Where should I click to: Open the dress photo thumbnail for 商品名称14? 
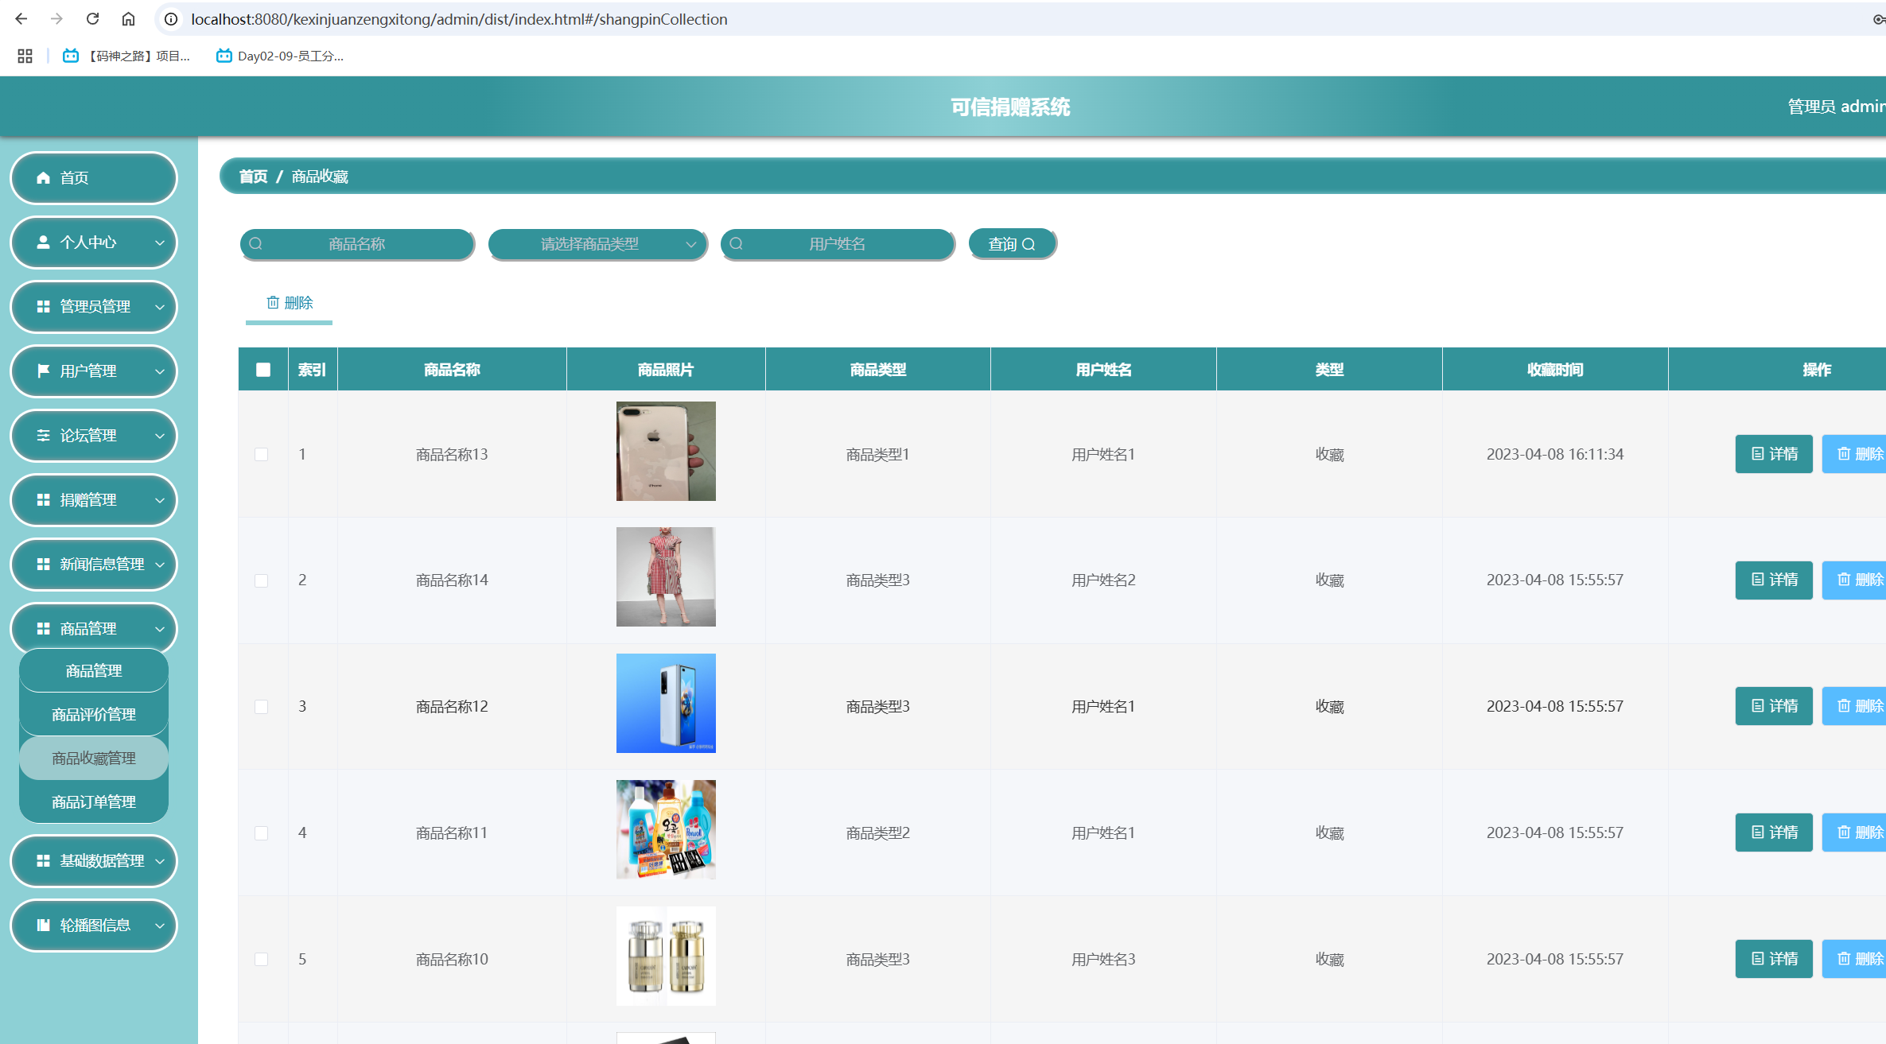(x=666, y=577)
